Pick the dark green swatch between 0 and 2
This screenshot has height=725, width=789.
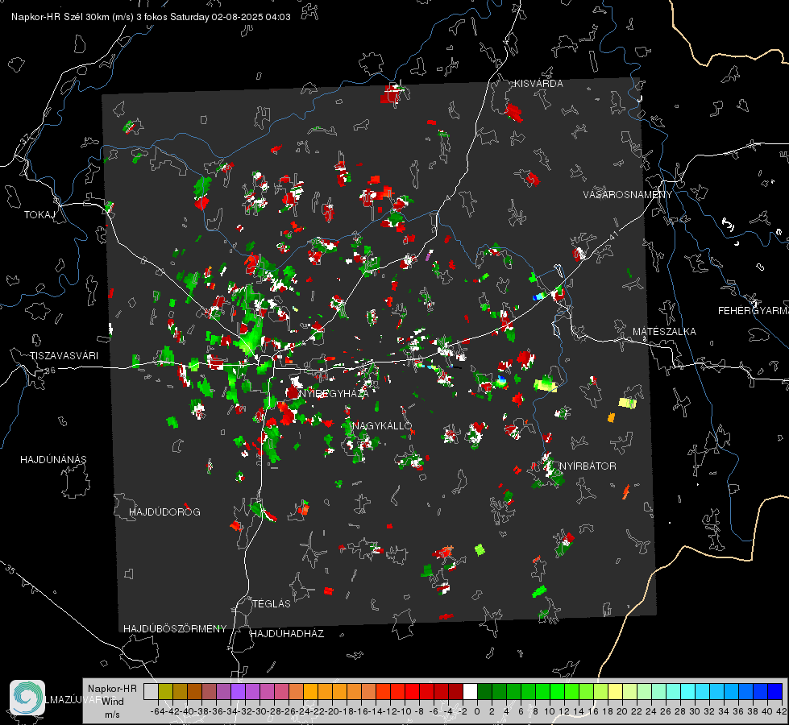click(484, 691)
